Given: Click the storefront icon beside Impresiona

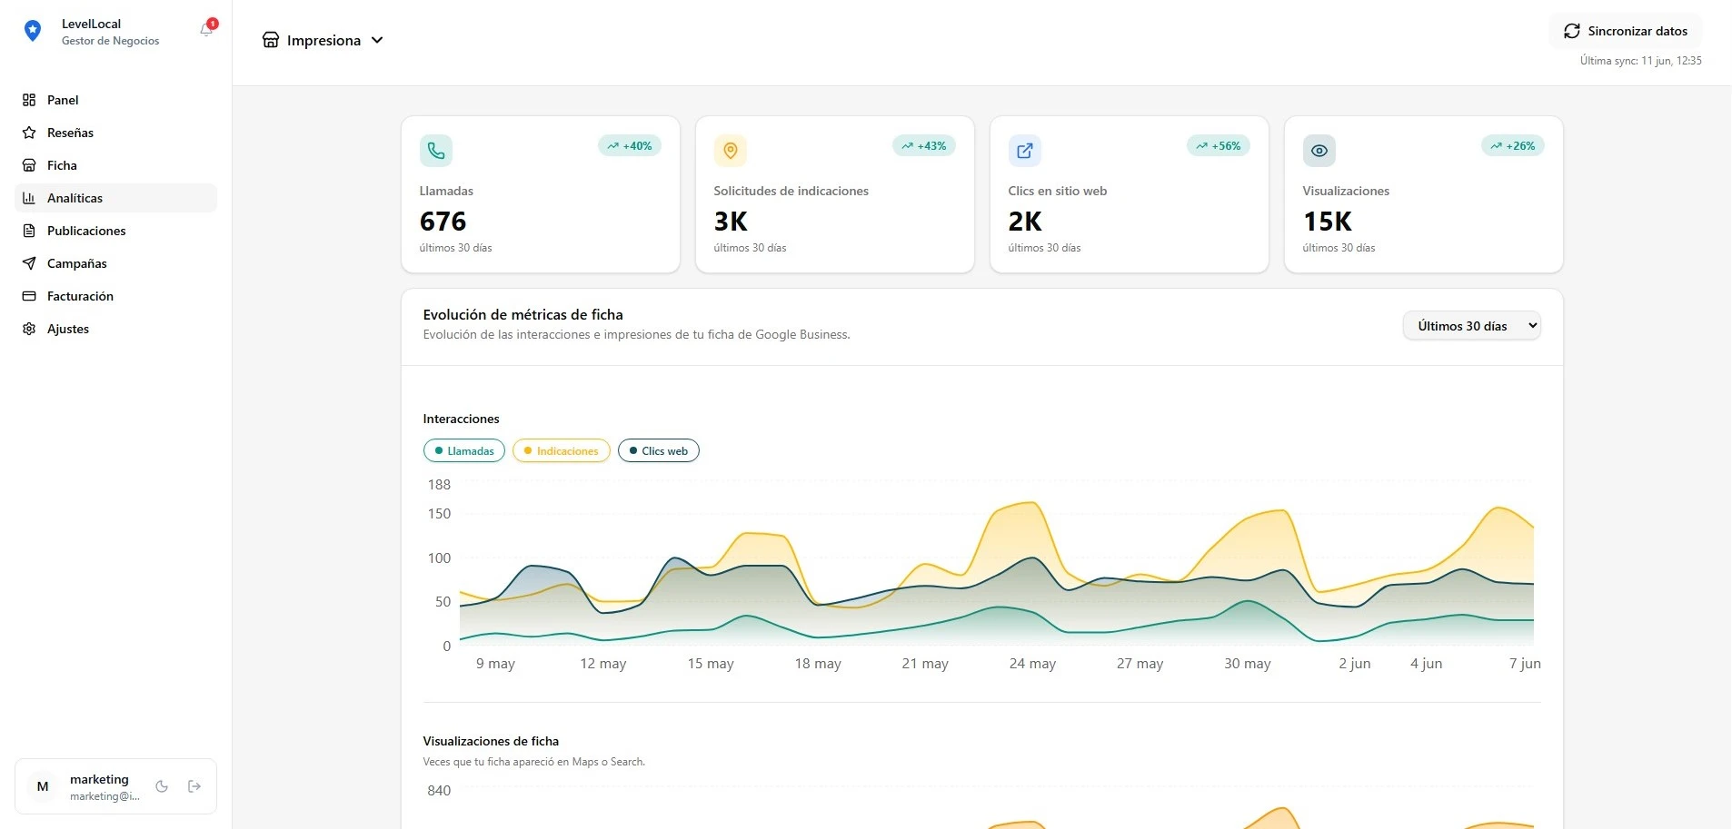Looking at the screenshot, I should point(271,40).
